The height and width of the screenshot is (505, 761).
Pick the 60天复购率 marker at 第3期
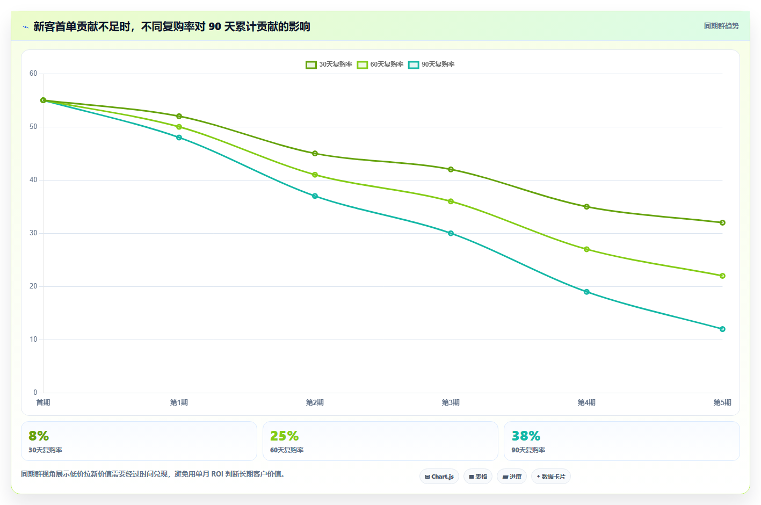pyautogui.click(x=451, y=201)
